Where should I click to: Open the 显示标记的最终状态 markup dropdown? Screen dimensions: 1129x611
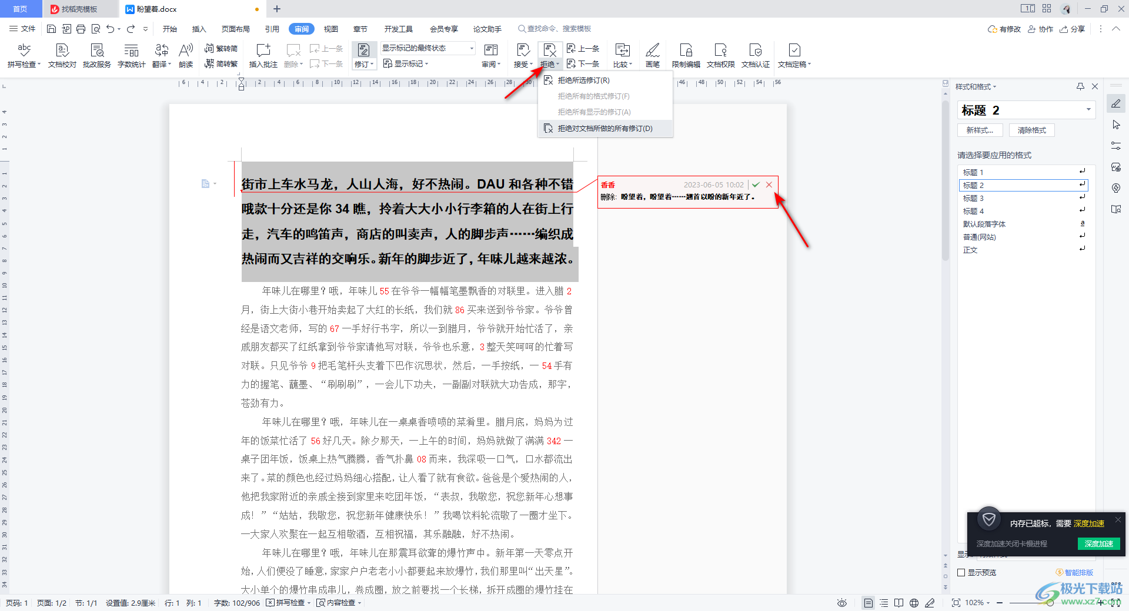click(x=470, y=48)
